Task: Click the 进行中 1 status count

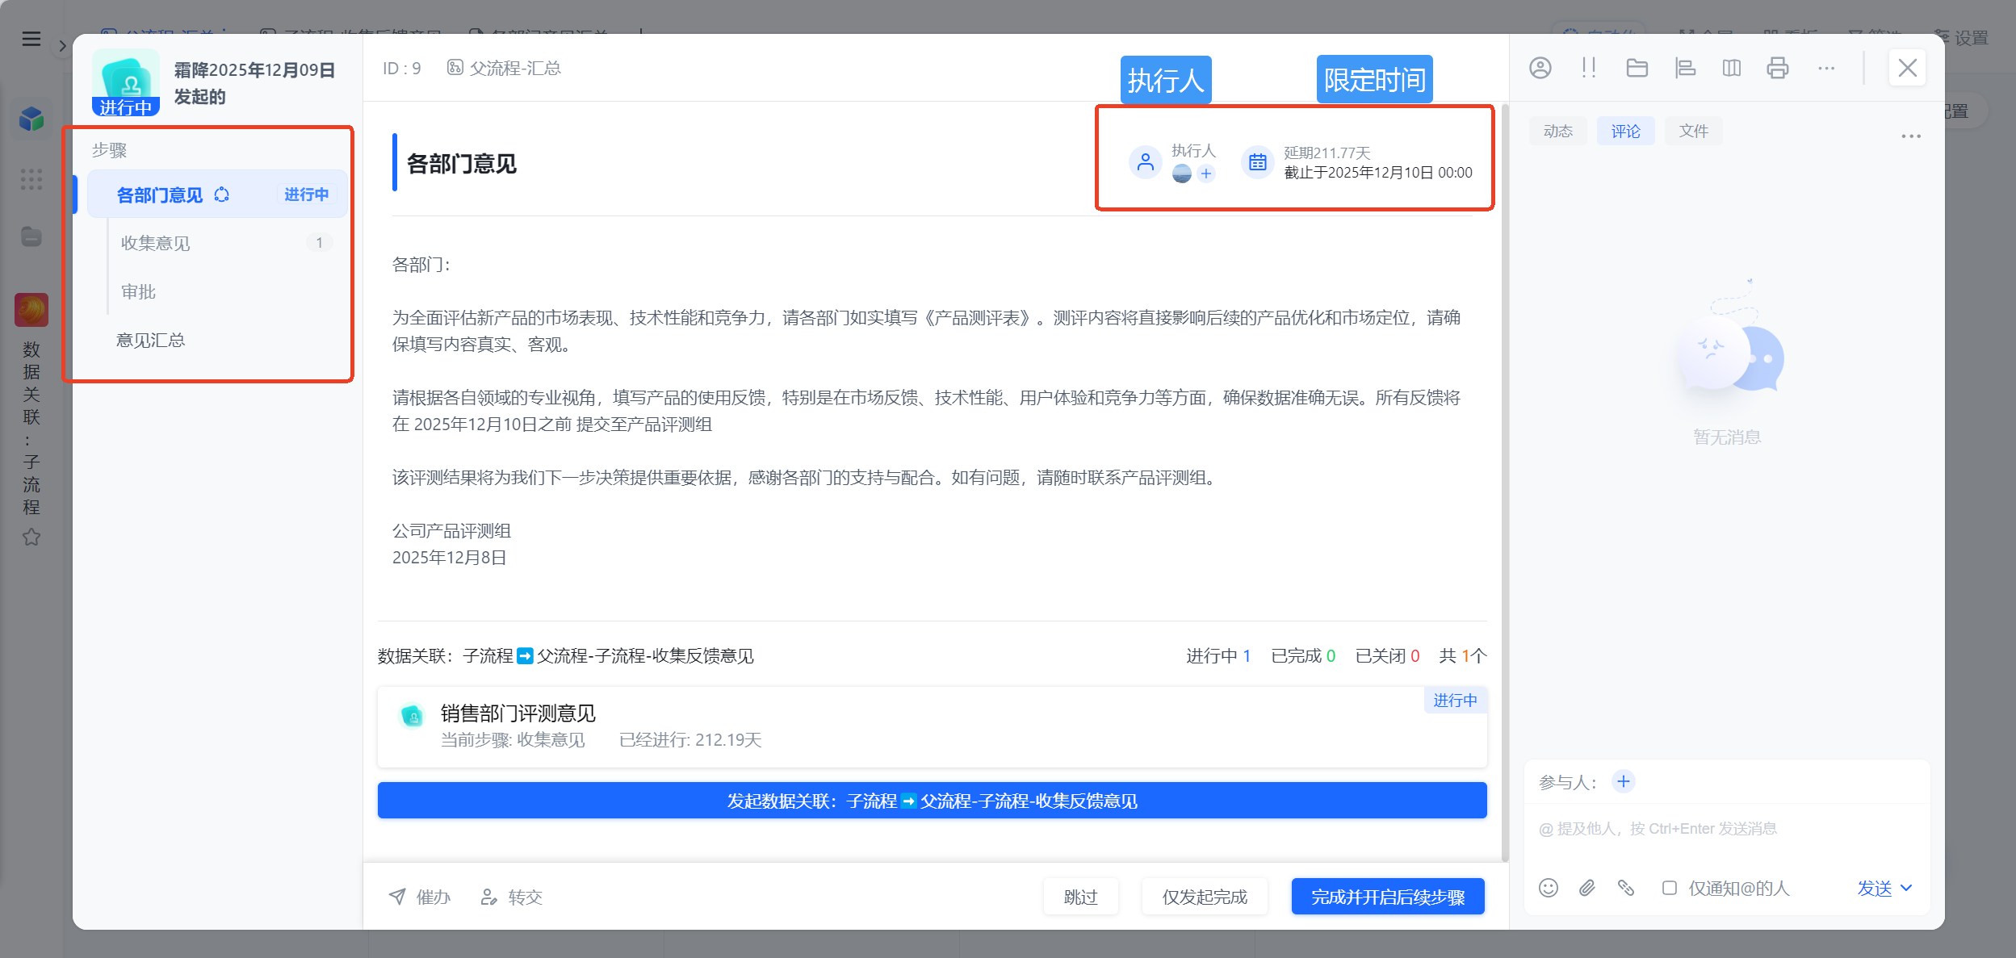Action: pos(1218,655)
